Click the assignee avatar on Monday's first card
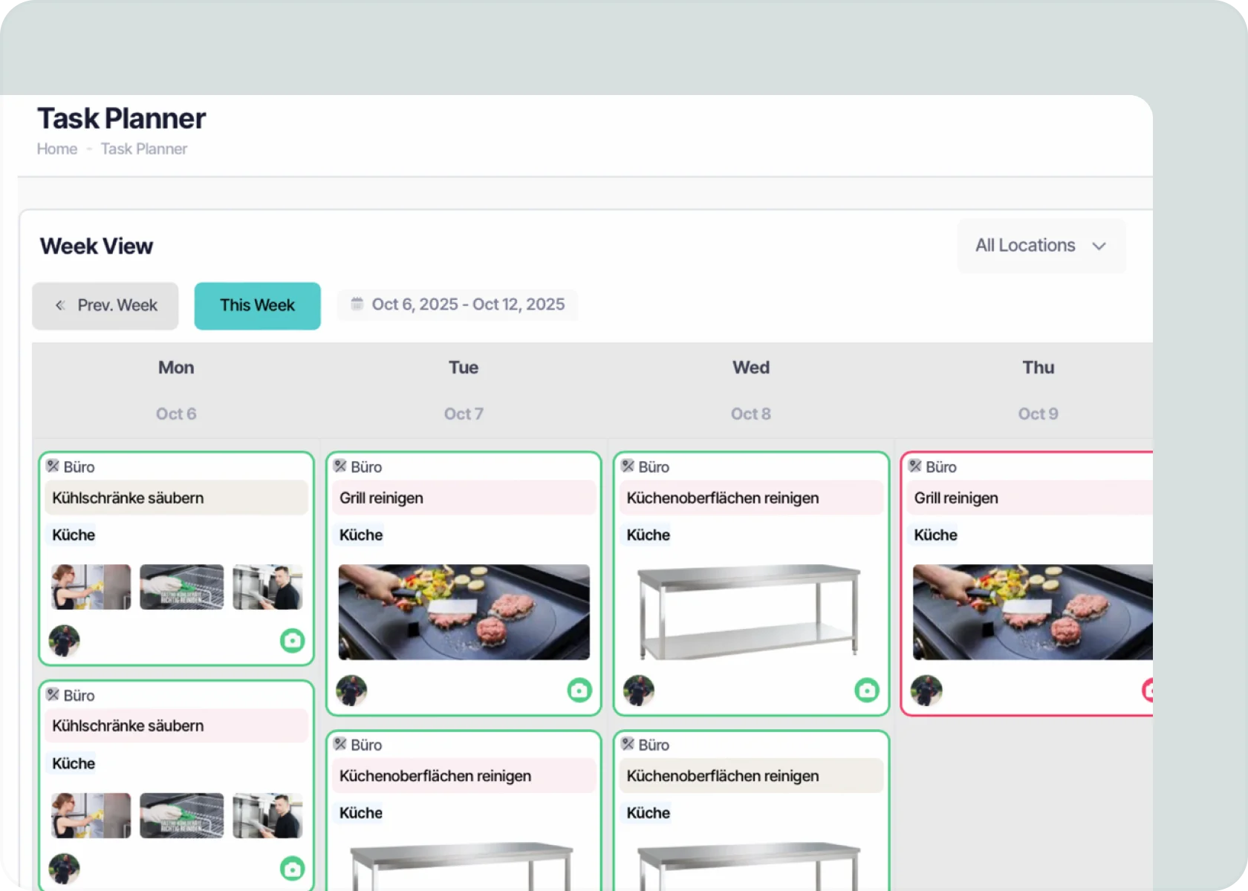Screen dimensions: 1248x891 click(x=64, y=640)
